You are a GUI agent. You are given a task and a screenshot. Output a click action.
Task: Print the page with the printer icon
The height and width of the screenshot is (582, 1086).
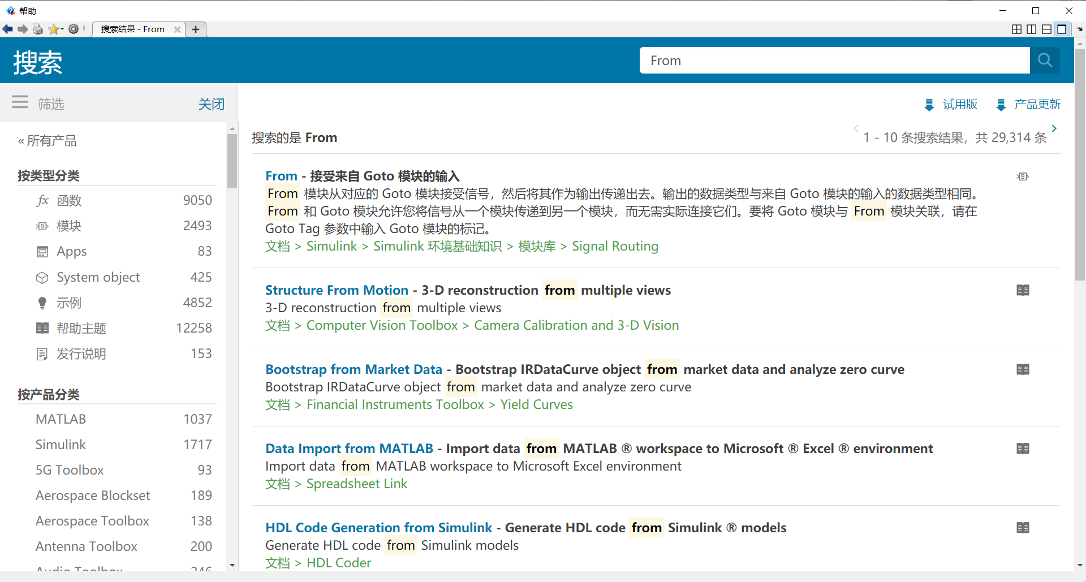tap(38, 29)
